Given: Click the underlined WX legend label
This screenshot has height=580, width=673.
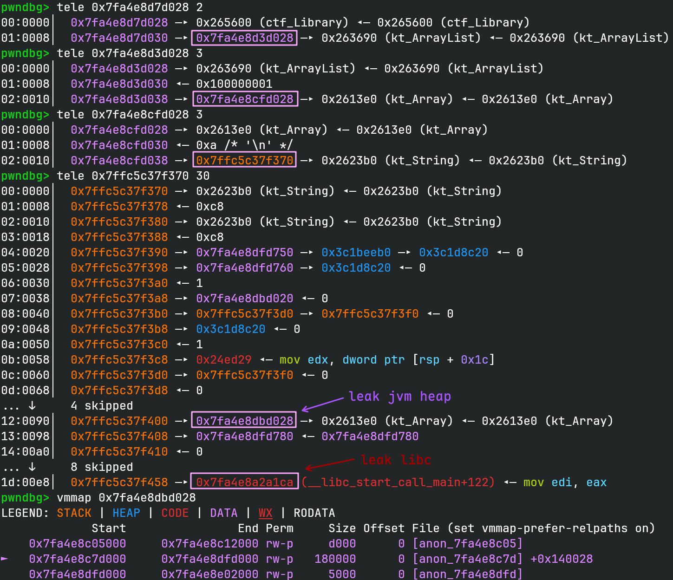Looking at the screenshot, I should 265,513.
